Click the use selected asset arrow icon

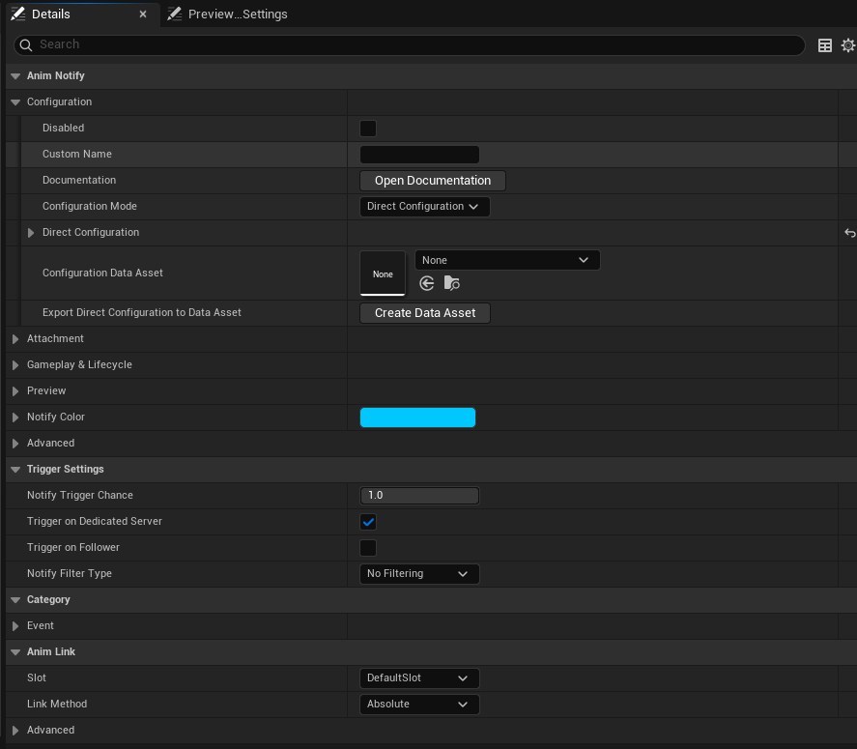[427, 283]
